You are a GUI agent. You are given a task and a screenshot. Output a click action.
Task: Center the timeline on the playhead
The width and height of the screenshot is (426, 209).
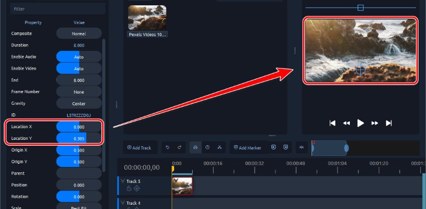(x=301, y=147)
